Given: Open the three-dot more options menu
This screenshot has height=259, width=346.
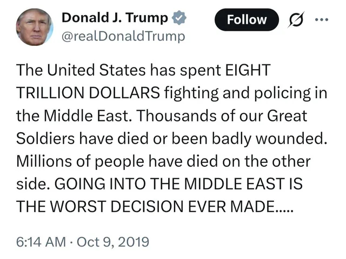Looking at the screenshot, I should coord(321,19).
